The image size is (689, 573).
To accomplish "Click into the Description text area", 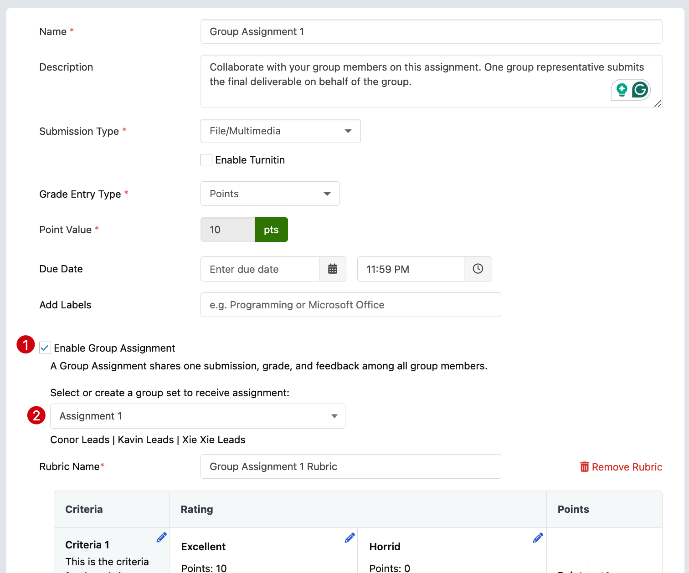I will click(x=431, y=82).
